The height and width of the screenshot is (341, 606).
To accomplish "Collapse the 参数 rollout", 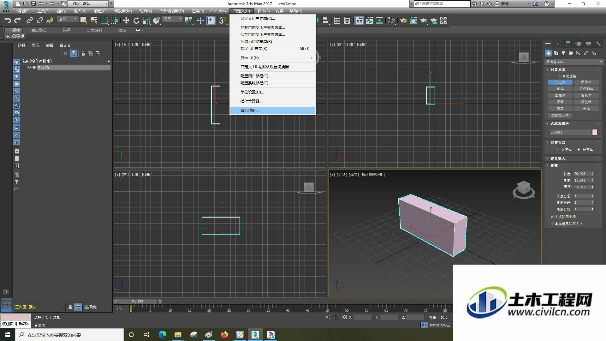I will click(548, 165).
